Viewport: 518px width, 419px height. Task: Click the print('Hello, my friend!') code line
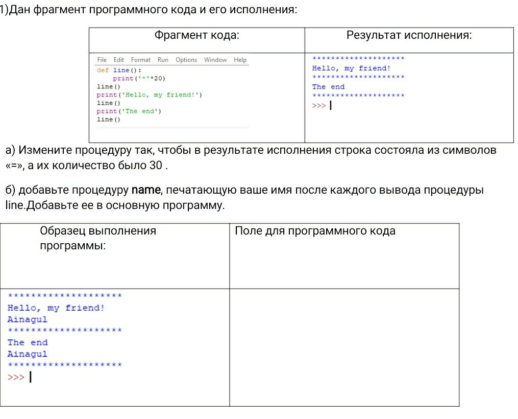tap(149, 95)
